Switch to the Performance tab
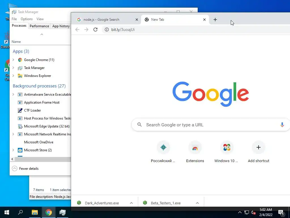 pyautogui.click(x=39, y=26)
